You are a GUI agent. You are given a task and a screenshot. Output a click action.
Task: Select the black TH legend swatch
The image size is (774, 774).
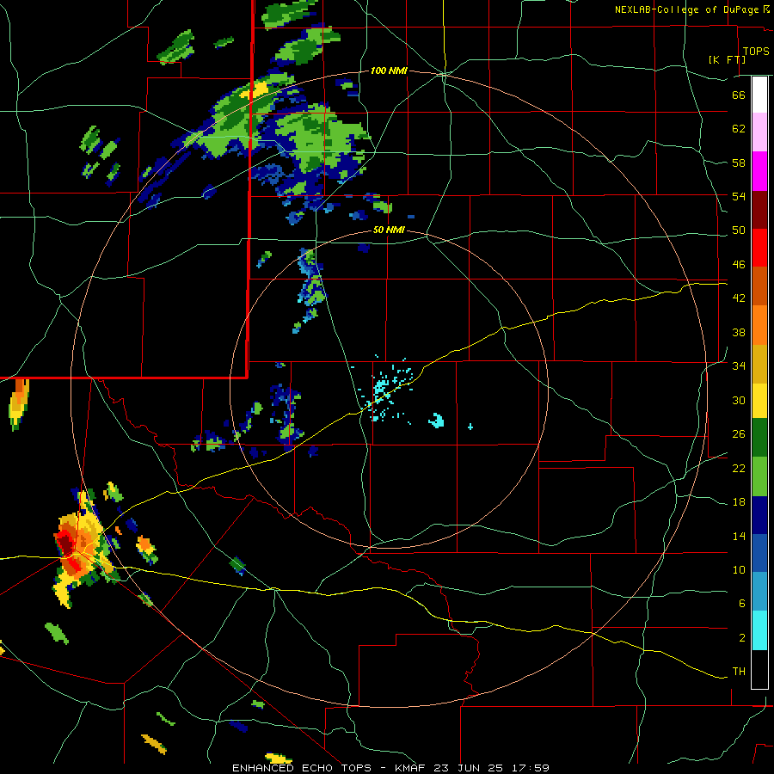tap(759, 669)
